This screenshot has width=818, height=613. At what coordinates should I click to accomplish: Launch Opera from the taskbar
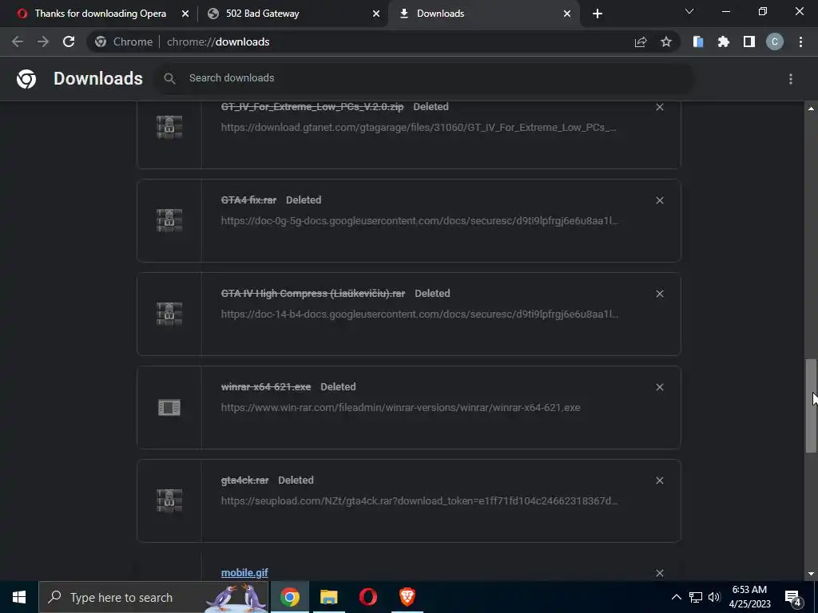[x=367, y=597]
